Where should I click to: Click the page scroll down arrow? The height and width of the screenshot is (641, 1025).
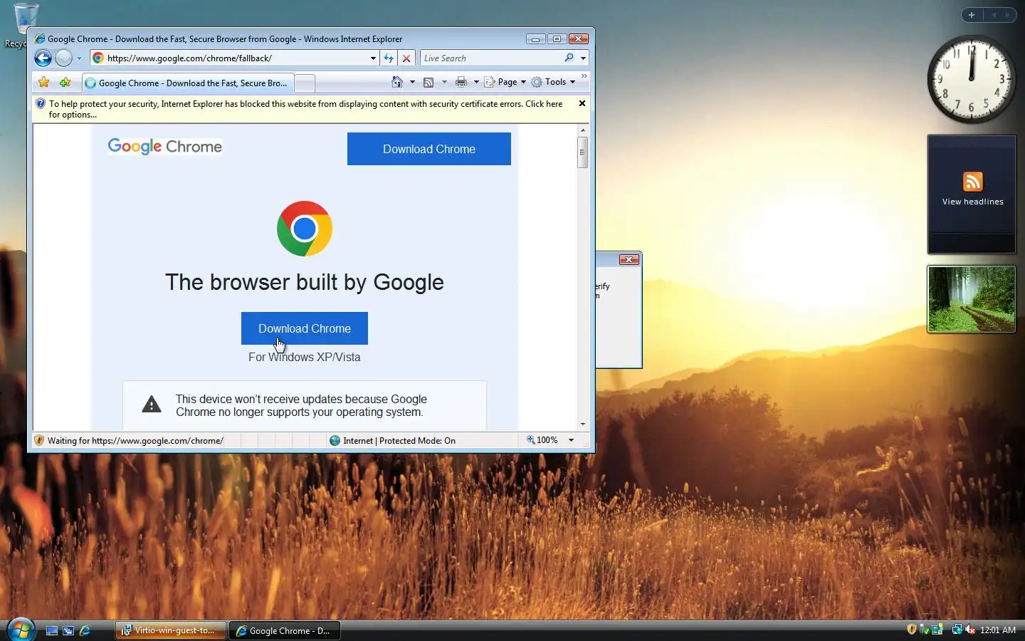tap(583, 424)
